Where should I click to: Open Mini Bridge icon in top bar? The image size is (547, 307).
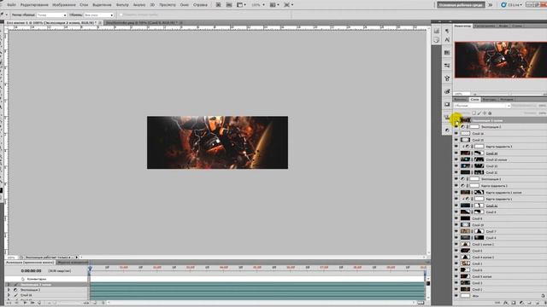[229, 5]
